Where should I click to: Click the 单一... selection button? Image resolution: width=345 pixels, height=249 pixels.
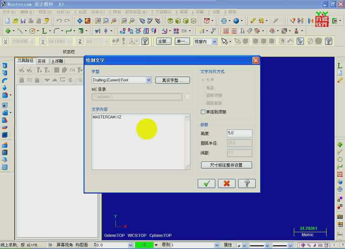pos(182,41)
